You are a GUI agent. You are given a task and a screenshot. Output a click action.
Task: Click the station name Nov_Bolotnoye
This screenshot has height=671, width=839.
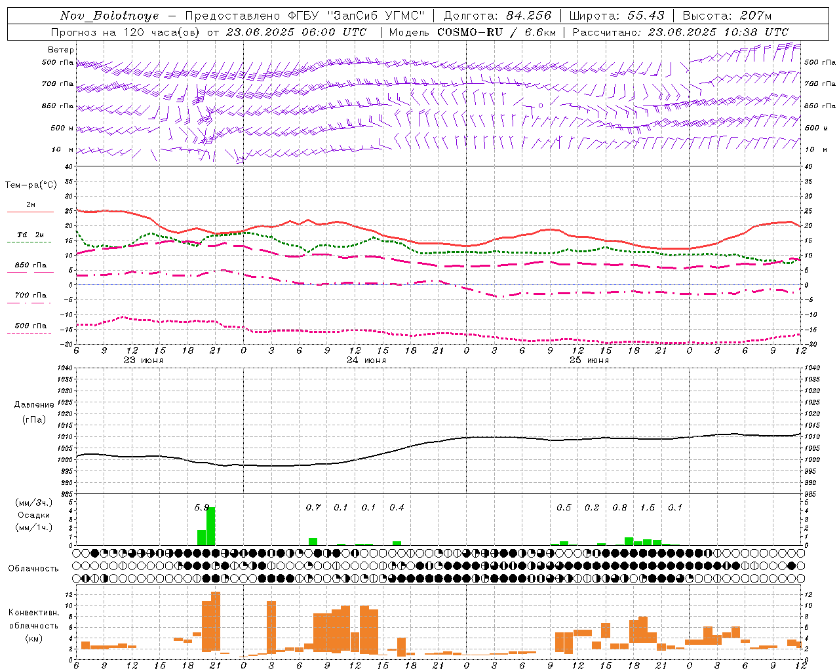point(109,16)
